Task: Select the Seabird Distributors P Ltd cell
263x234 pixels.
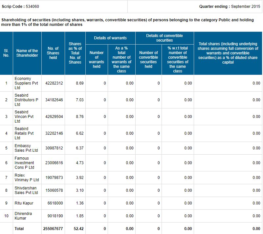Action: [x=26, y=100]
